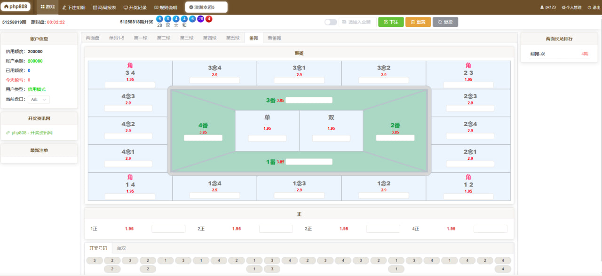The image size is (602, 276).
Task: Open the 澳洲幸运5 game selector
Action: (x=206, y=7)
